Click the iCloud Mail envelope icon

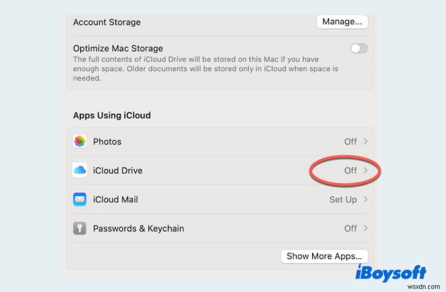coord(80,199)
